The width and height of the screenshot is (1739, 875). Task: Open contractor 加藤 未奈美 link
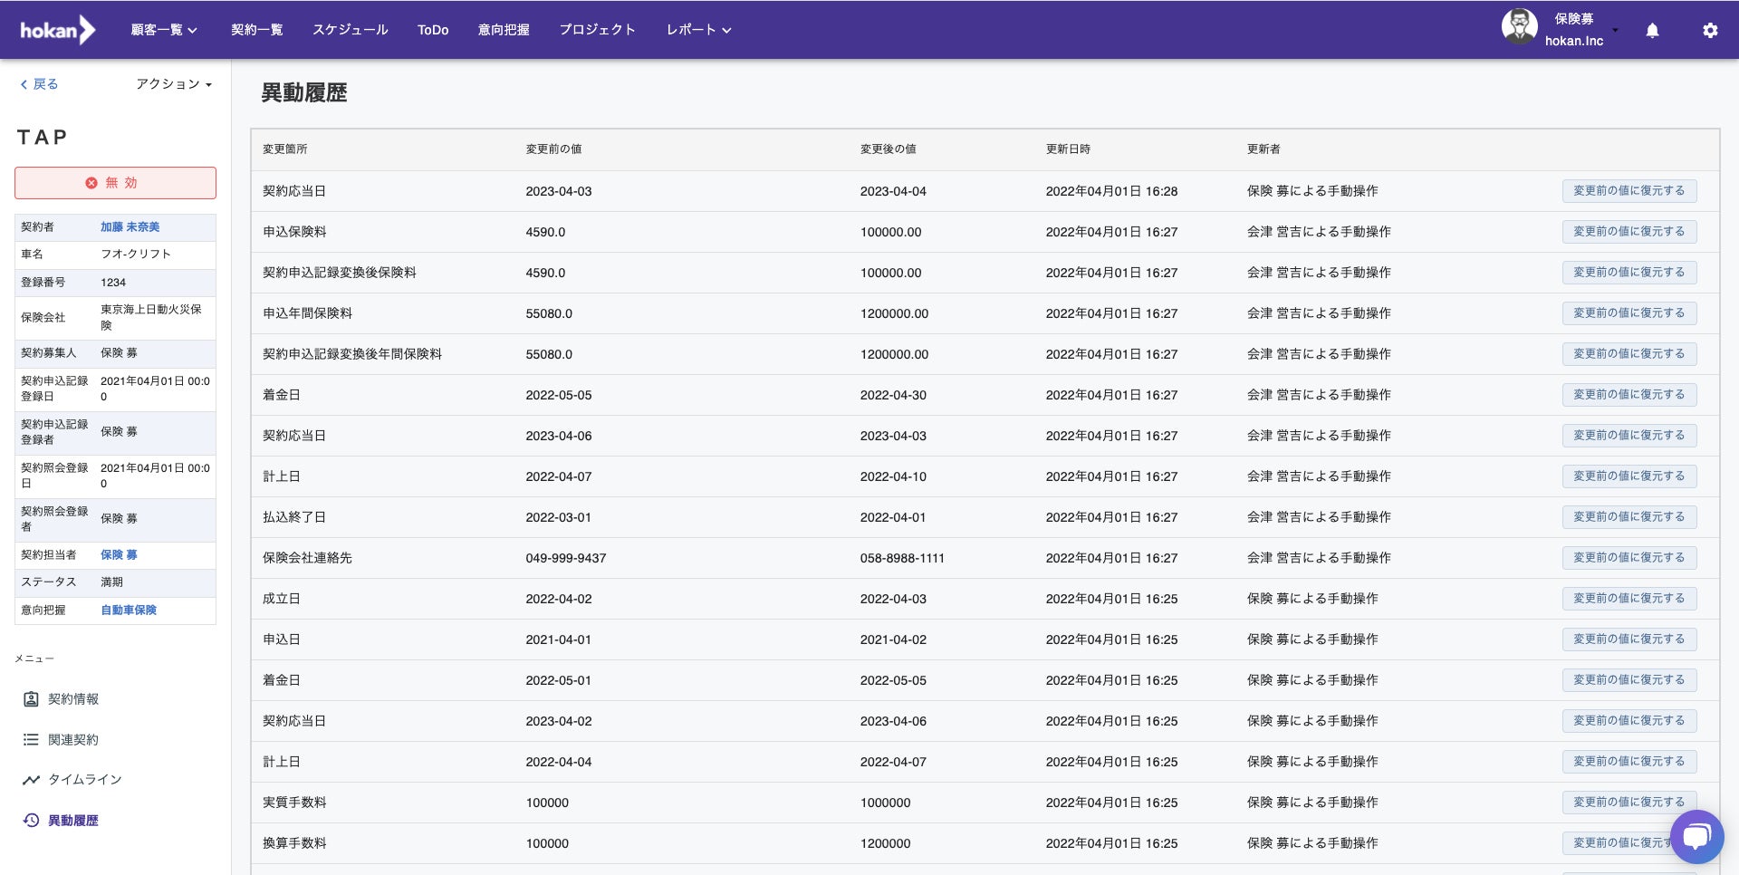130,227
